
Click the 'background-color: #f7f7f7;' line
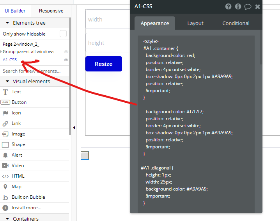point(174,112)
